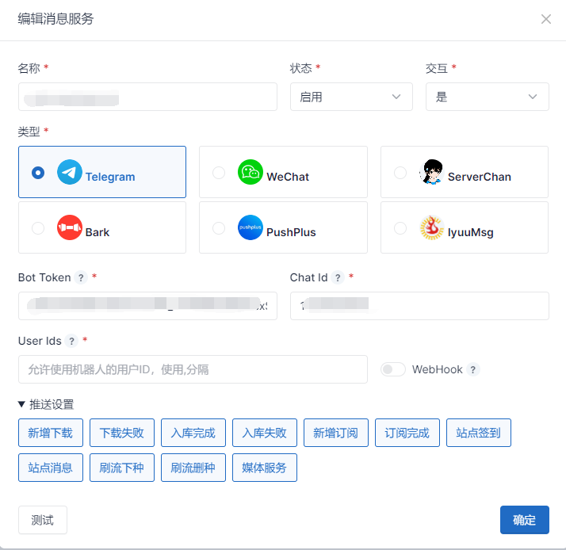
Task: Toggle the 站点签到 push option
Action: 478,433
